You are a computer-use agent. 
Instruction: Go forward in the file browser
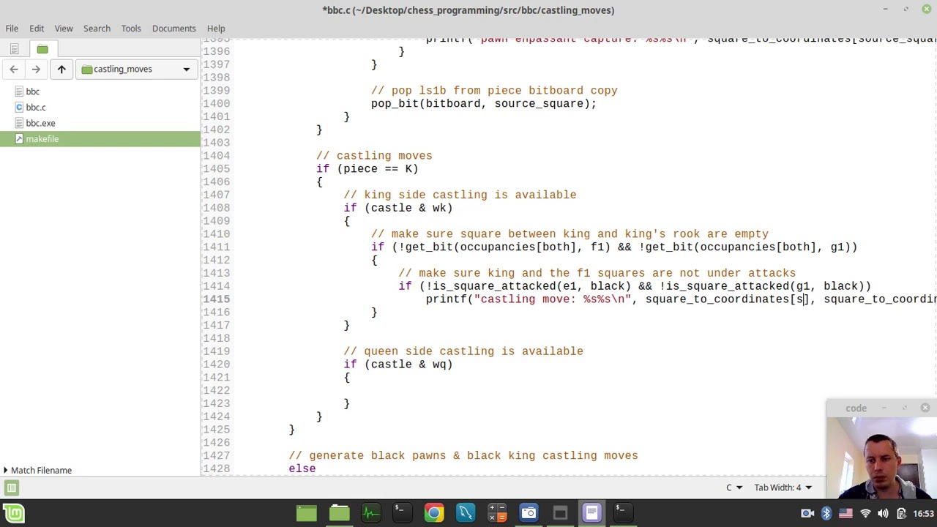tap(36, 69)
